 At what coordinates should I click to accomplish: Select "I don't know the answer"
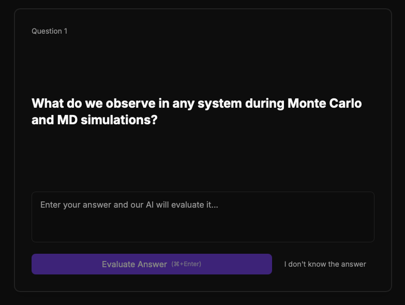325,264
